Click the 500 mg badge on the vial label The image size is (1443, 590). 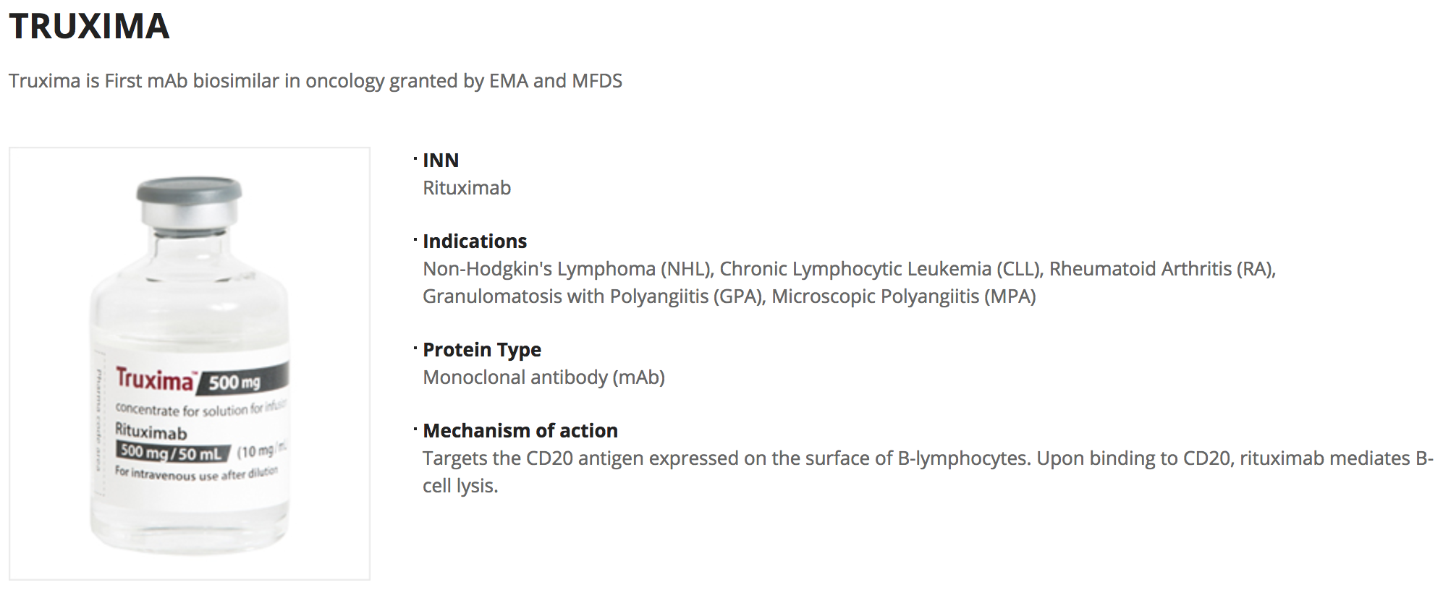(x=235, y=382)
